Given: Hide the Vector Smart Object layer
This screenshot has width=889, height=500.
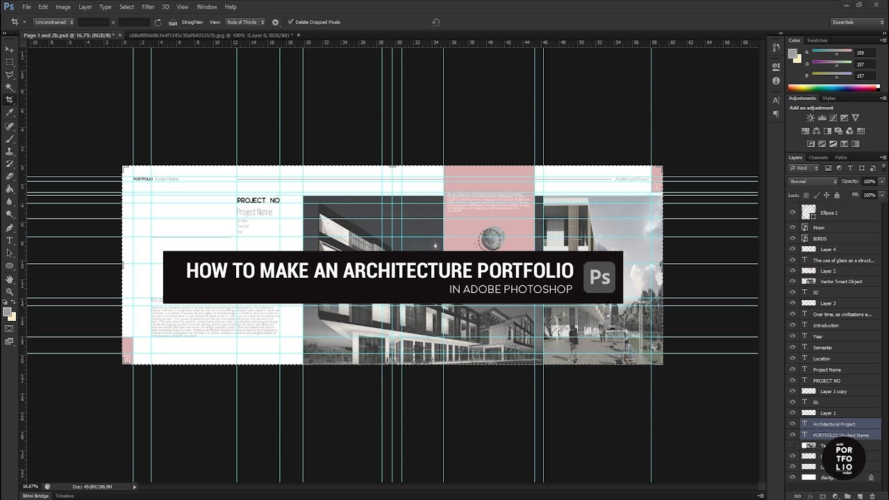Looking at the screenshot, I should 792,281.
